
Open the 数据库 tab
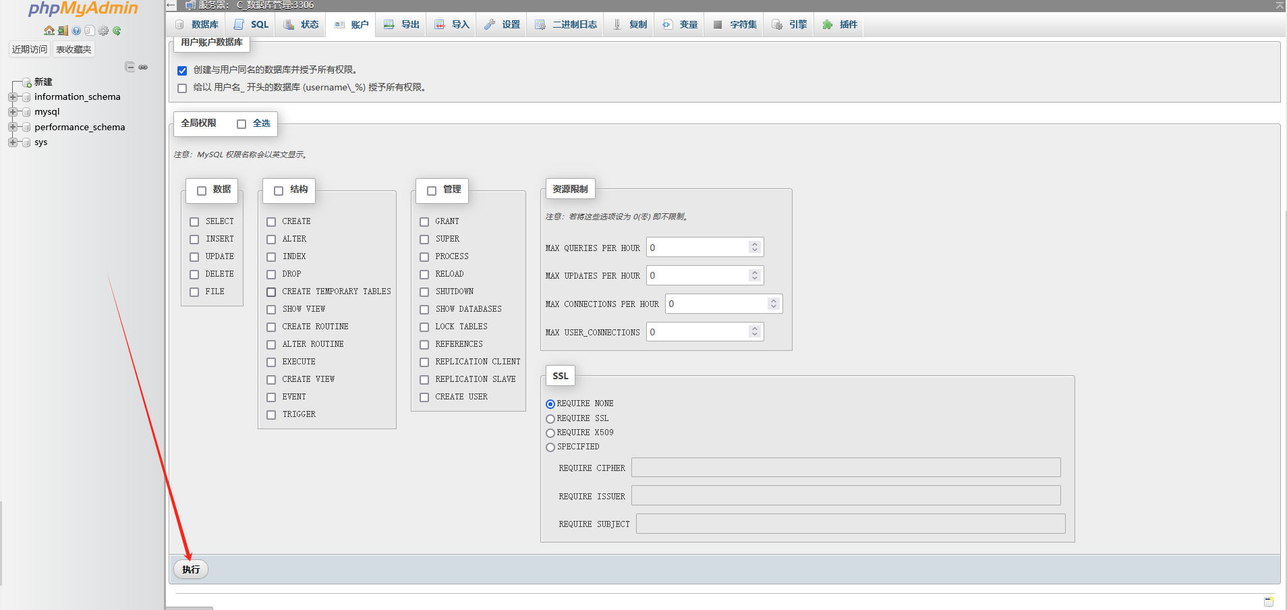(197, 24)
